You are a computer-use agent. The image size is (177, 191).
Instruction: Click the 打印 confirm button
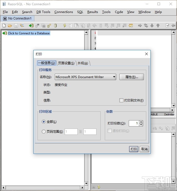(x=134, y=149)
